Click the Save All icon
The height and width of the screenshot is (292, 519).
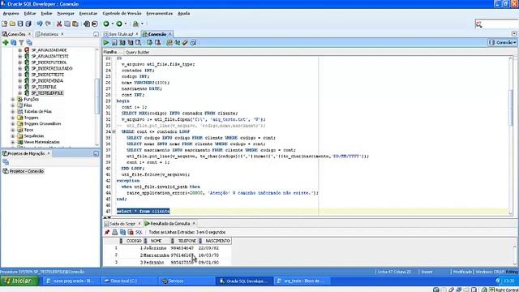click(x=28, y=24)
